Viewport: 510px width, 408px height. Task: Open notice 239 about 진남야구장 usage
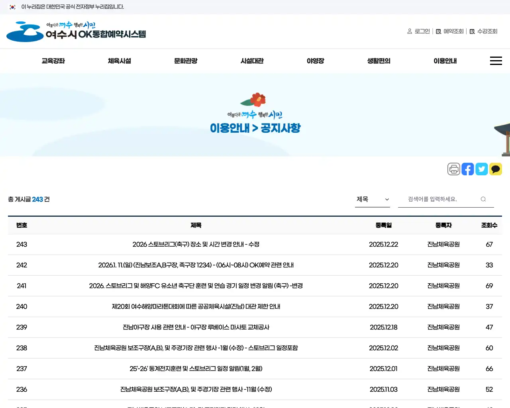196,327
